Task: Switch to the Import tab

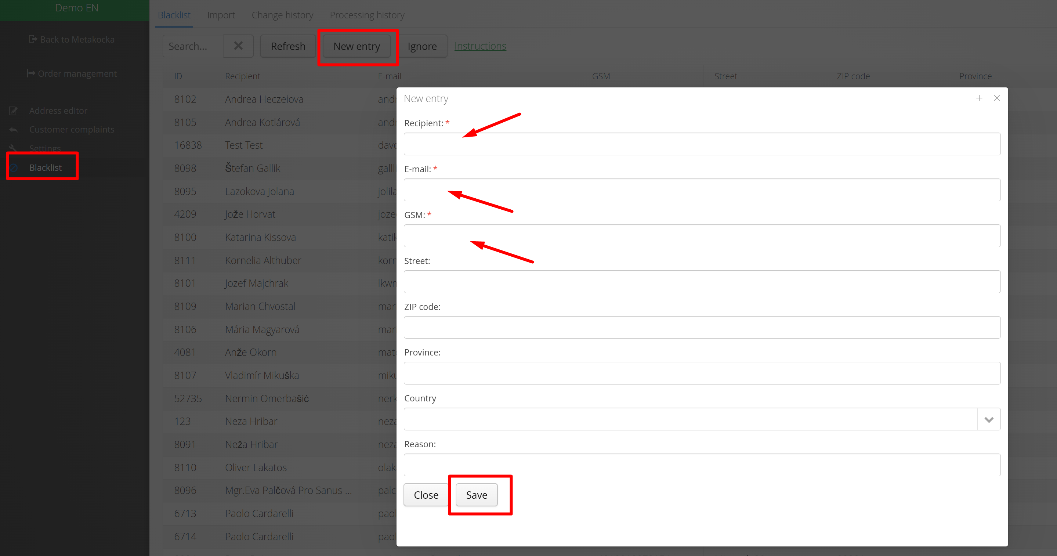Action: [x=221, y=15]
